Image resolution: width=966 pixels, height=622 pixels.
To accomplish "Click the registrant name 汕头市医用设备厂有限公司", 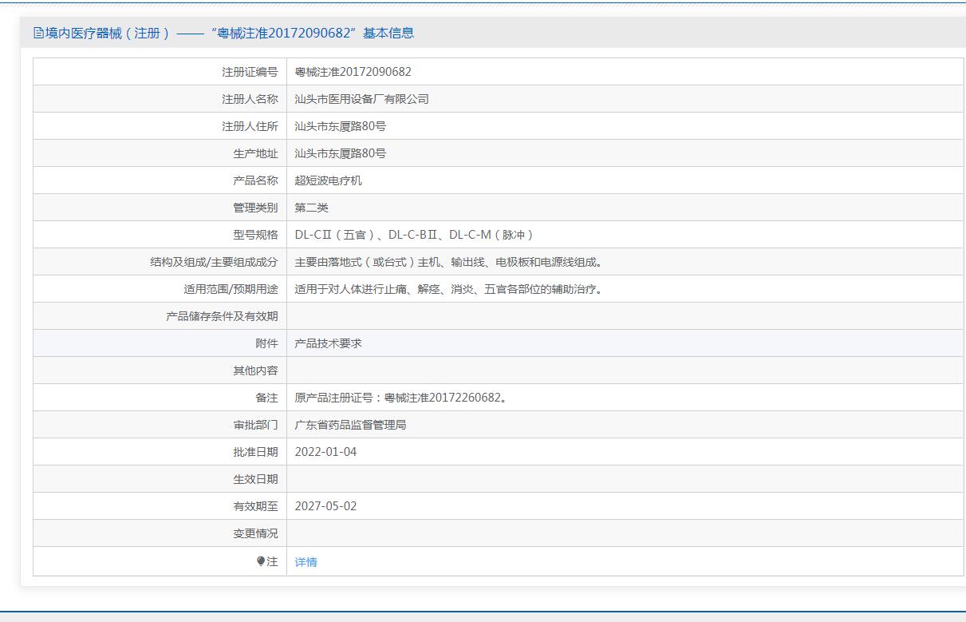I will point(361,99).
